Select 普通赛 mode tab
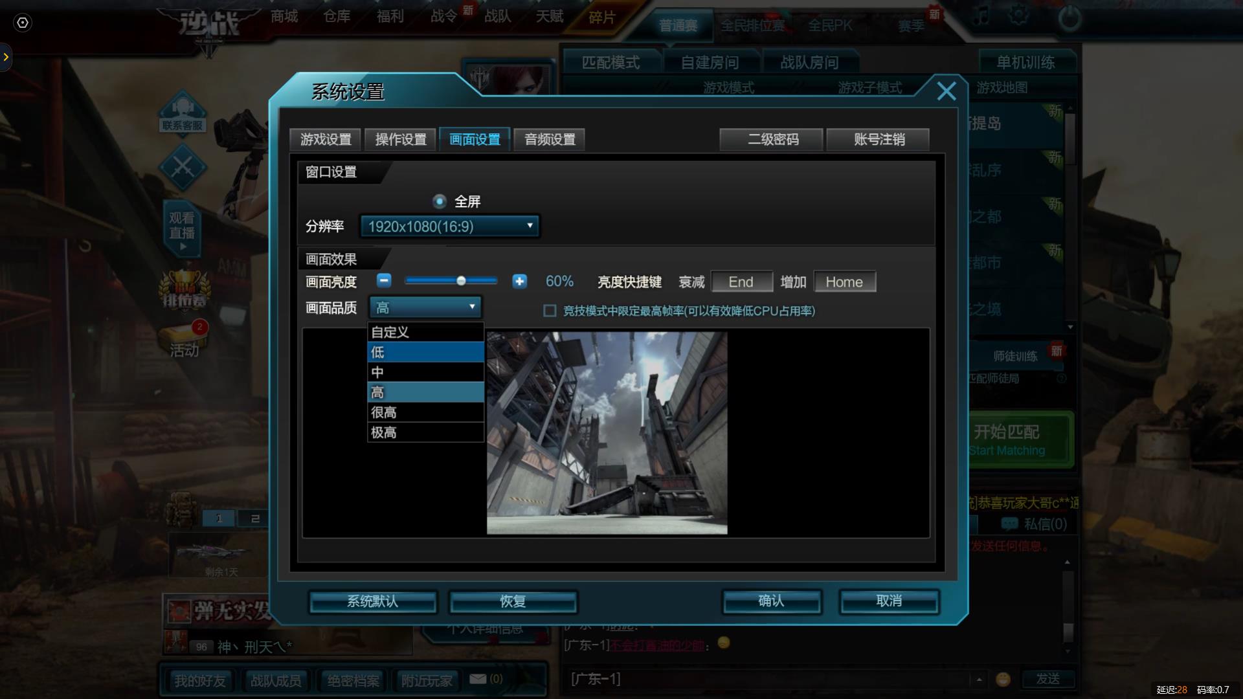 pyautogui.click(x=678, y=25)
